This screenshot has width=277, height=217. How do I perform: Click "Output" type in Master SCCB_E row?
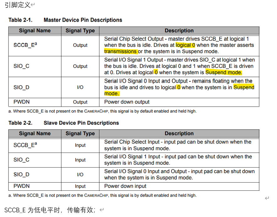pos(80,45)
